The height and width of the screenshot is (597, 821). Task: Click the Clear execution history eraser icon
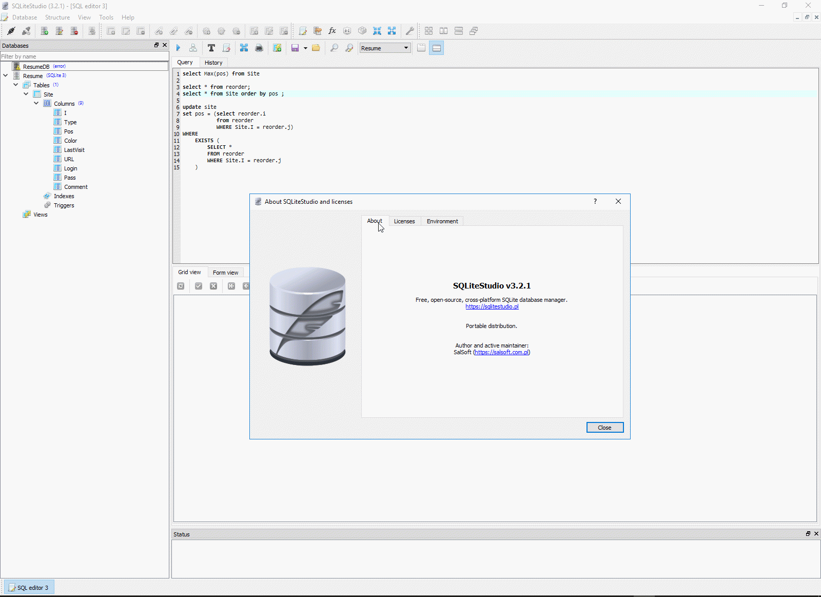point(226,48)
